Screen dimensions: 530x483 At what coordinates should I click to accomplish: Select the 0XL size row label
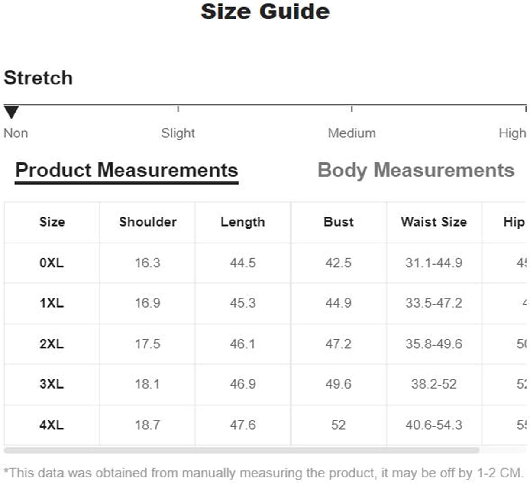[52, 263]
